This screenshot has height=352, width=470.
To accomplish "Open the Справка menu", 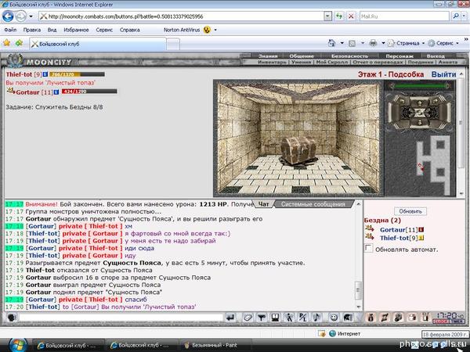I will (x=130, y=30).
